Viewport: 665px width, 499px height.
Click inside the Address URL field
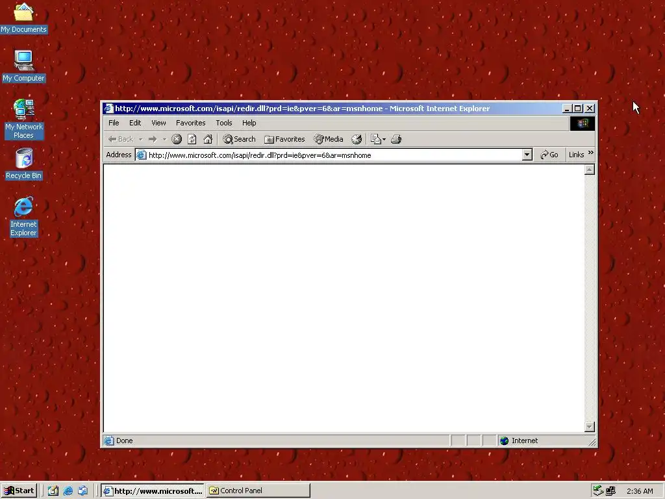pos(334,155)
